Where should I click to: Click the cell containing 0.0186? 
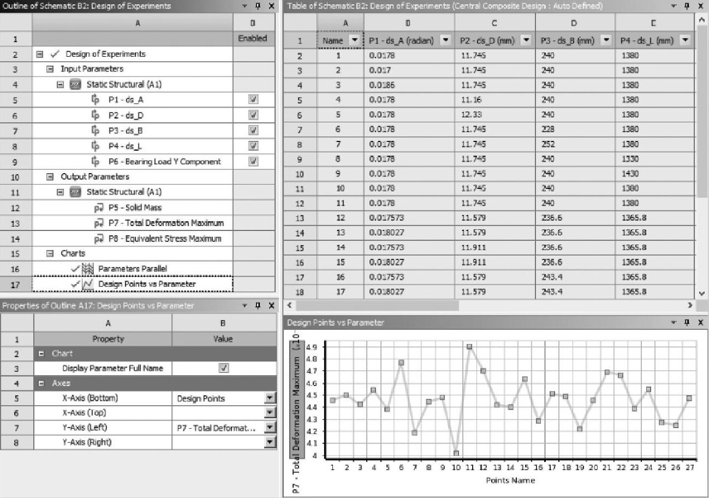tap(409, 85)
